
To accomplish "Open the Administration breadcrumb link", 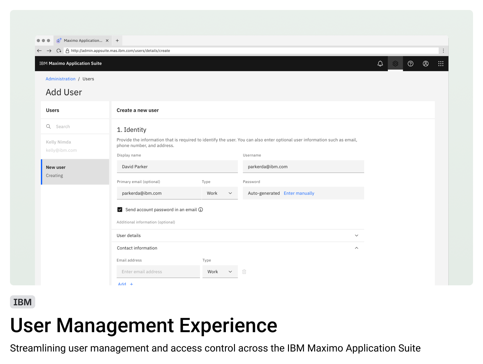I will click(x=61, y=79).
